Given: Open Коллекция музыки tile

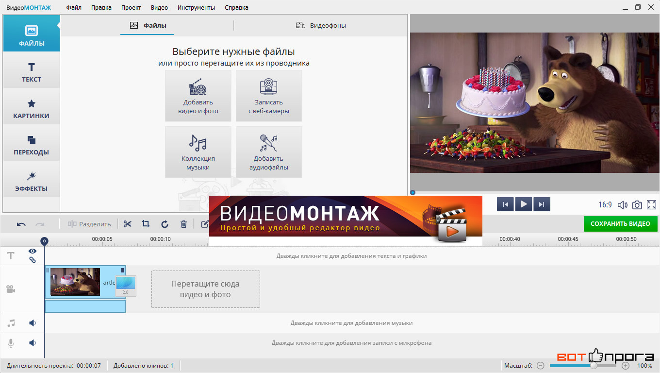Looking at the screenshot, I should (x=198, y=152).
